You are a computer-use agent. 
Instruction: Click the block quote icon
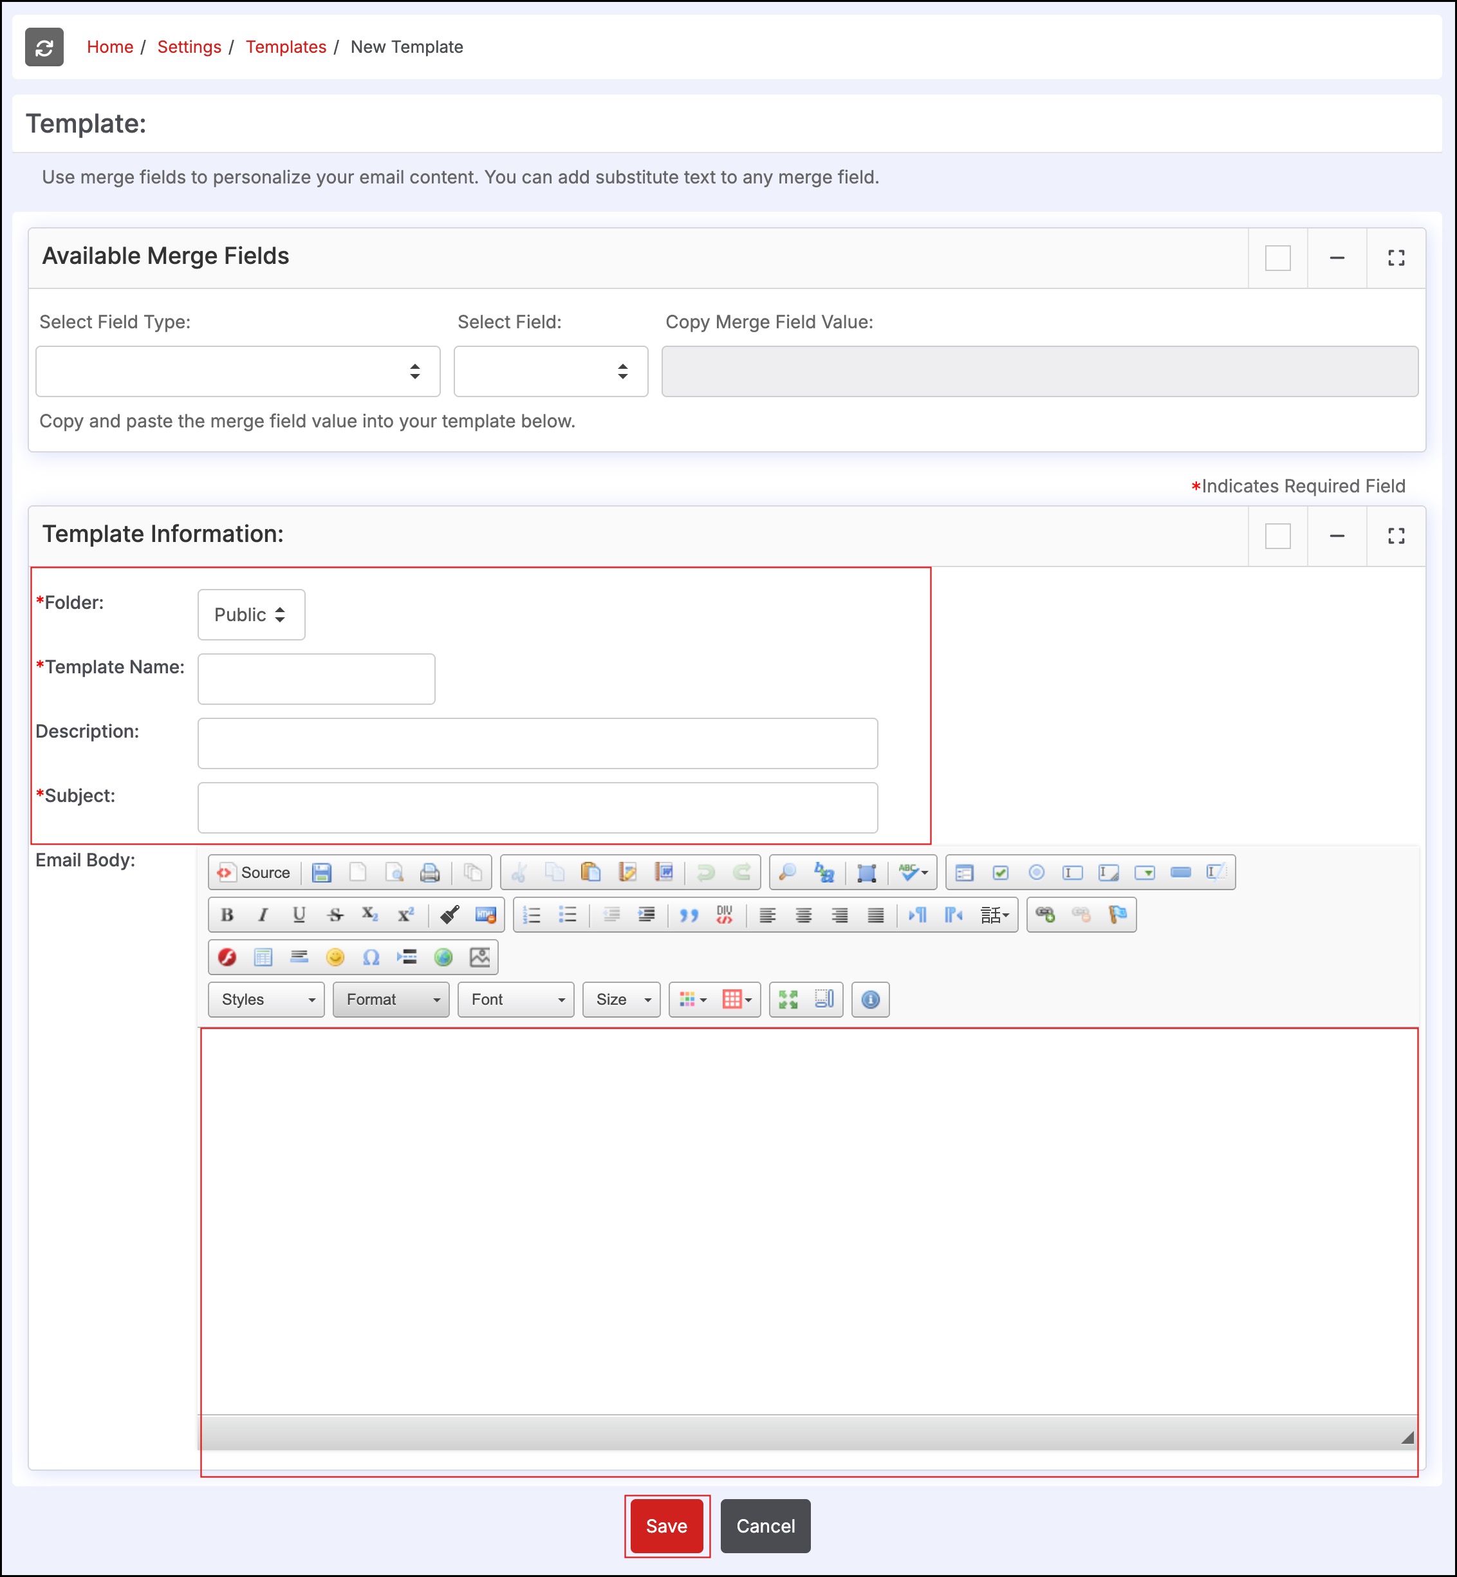pos(689,915)
